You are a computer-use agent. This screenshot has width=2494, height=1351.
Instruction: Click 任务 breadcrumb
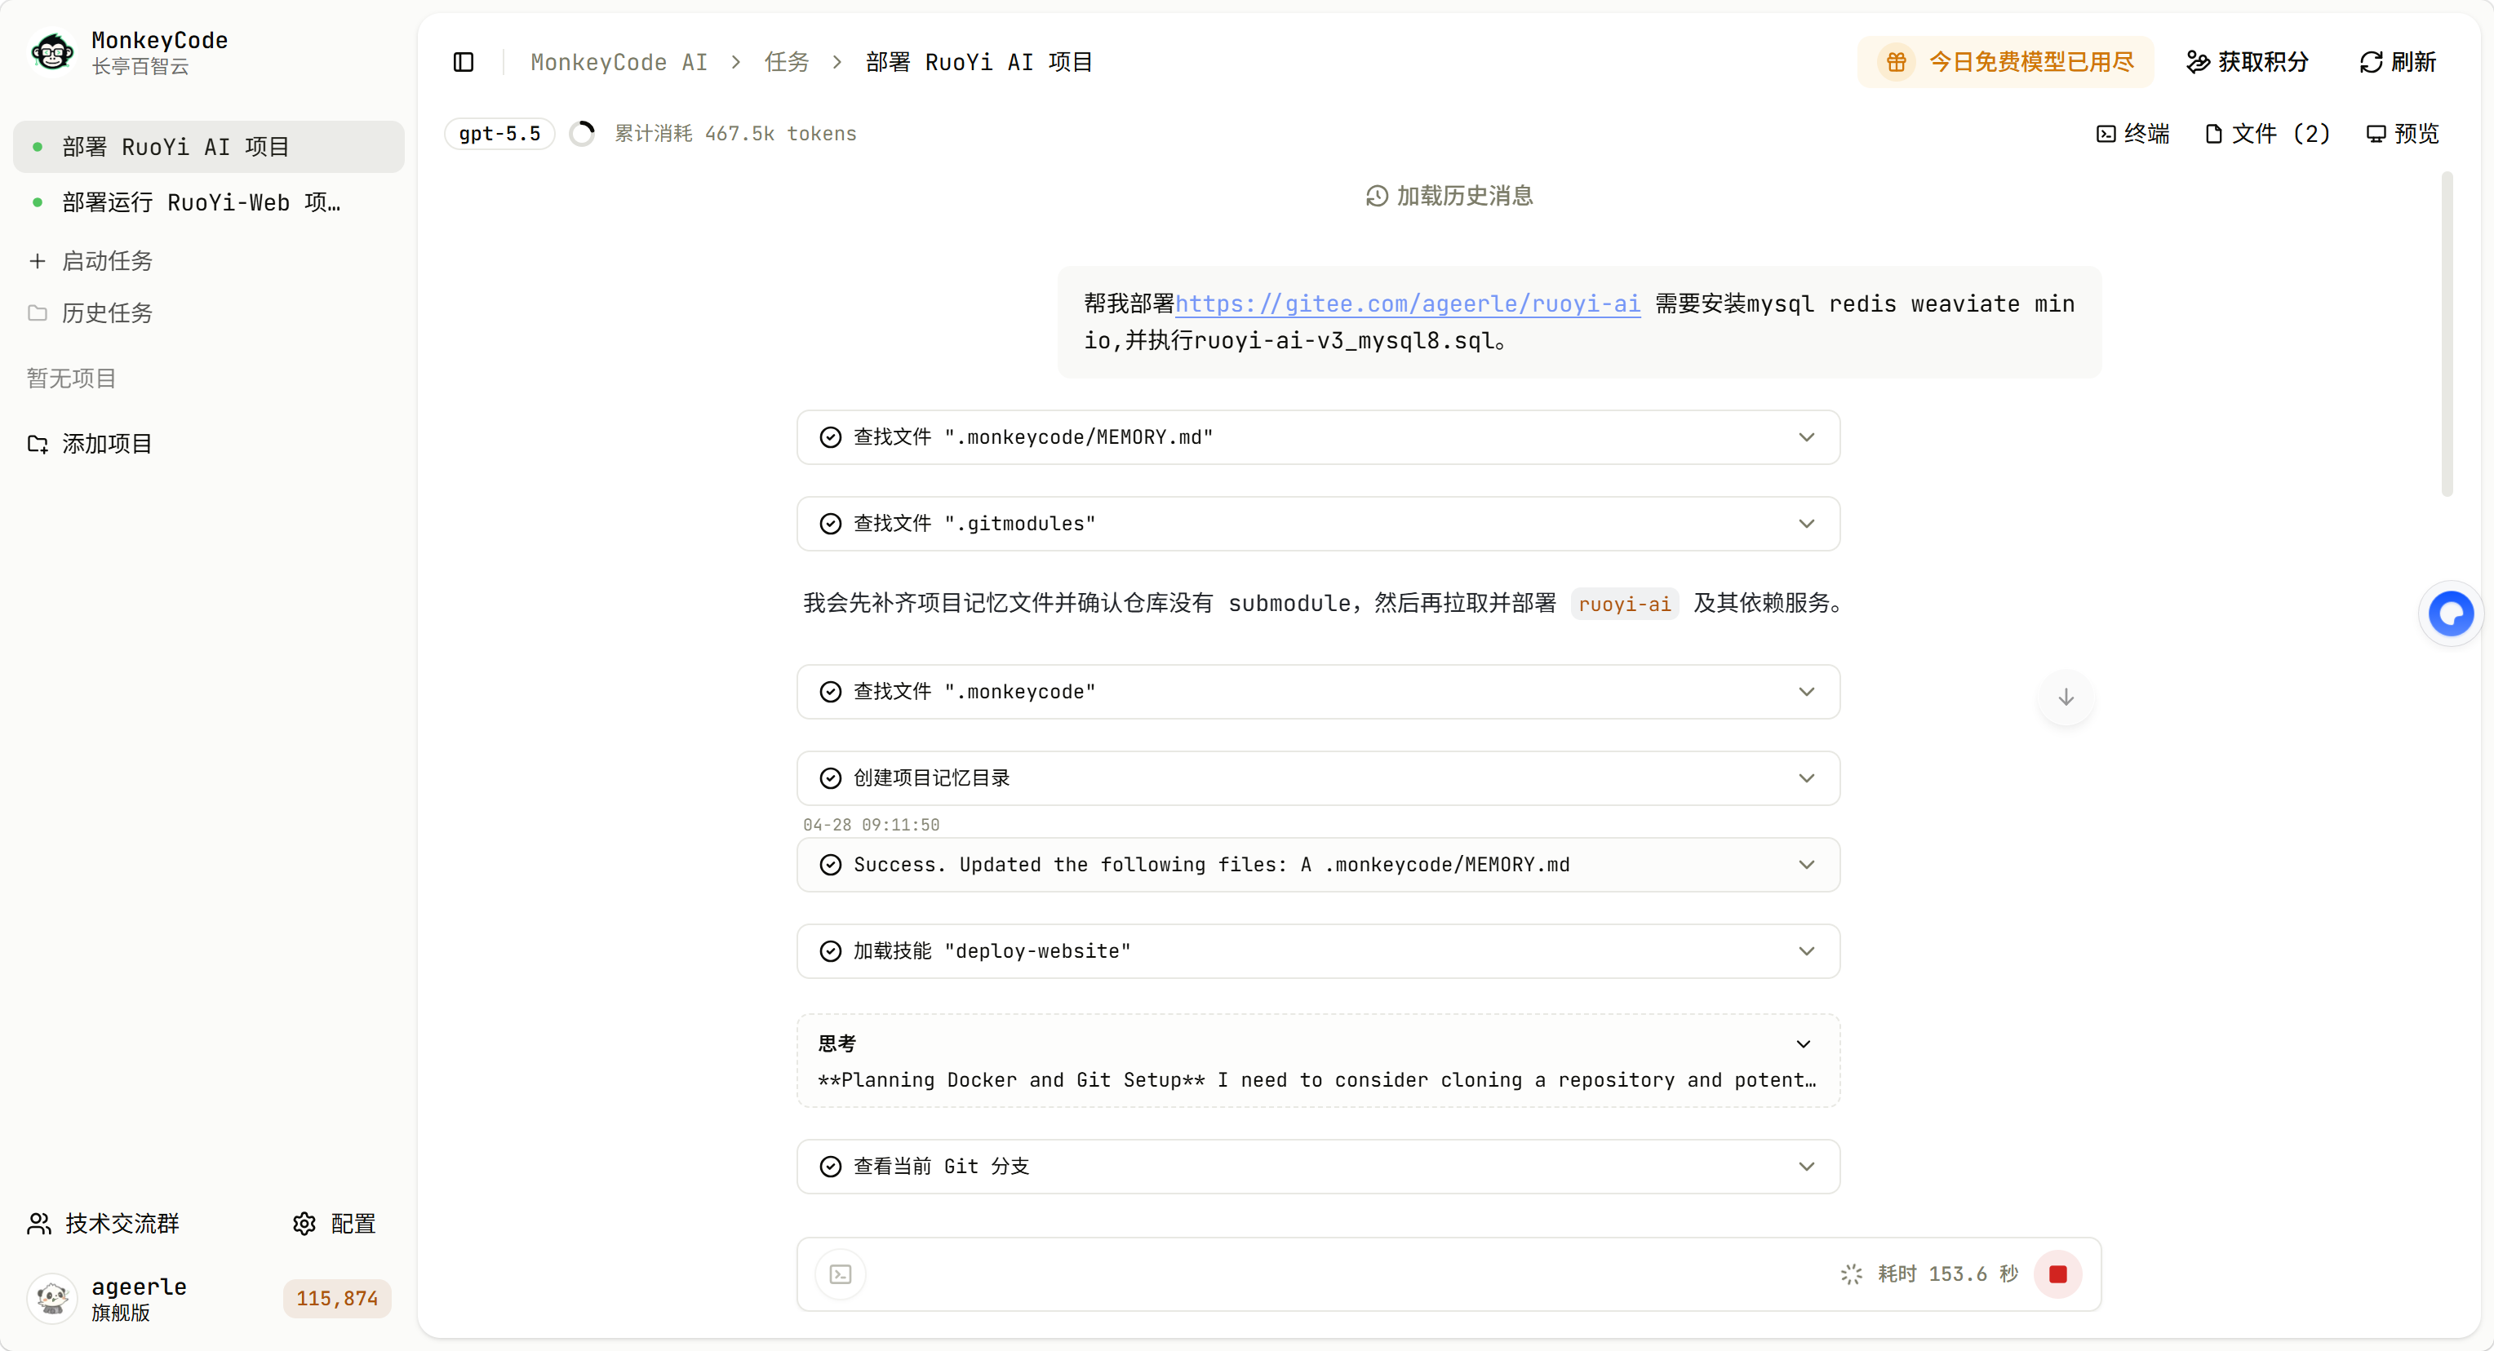pyautogui.click(x=786, y=62)
